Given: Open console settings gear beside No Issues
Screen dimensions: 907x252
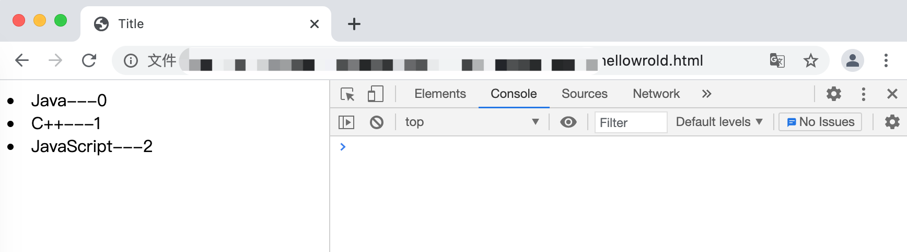Looking at the screenshot, I should [x=892, y=122].
